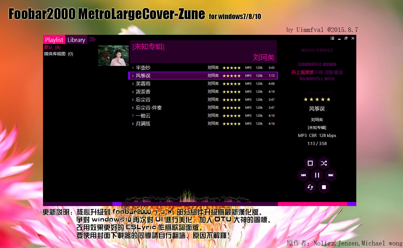Image resolution: width=403 pixels, height=248 pixels.
Task: Click the 4:16 duration of 月满弦
Action: [271, 124]
